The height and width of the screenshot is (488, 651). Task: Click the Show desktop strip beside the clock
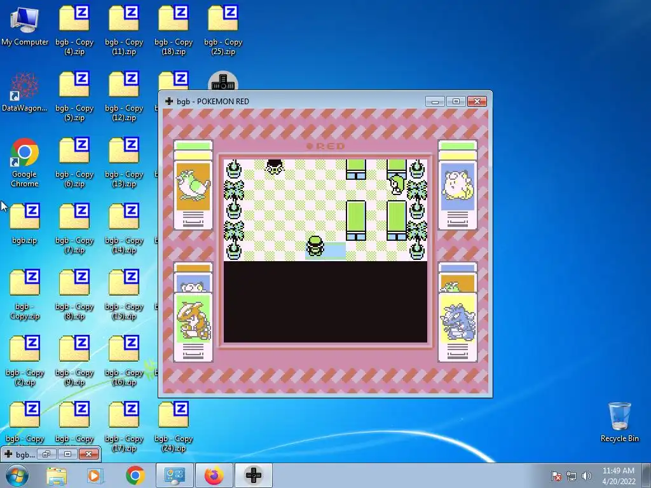(x=647, y=475)
